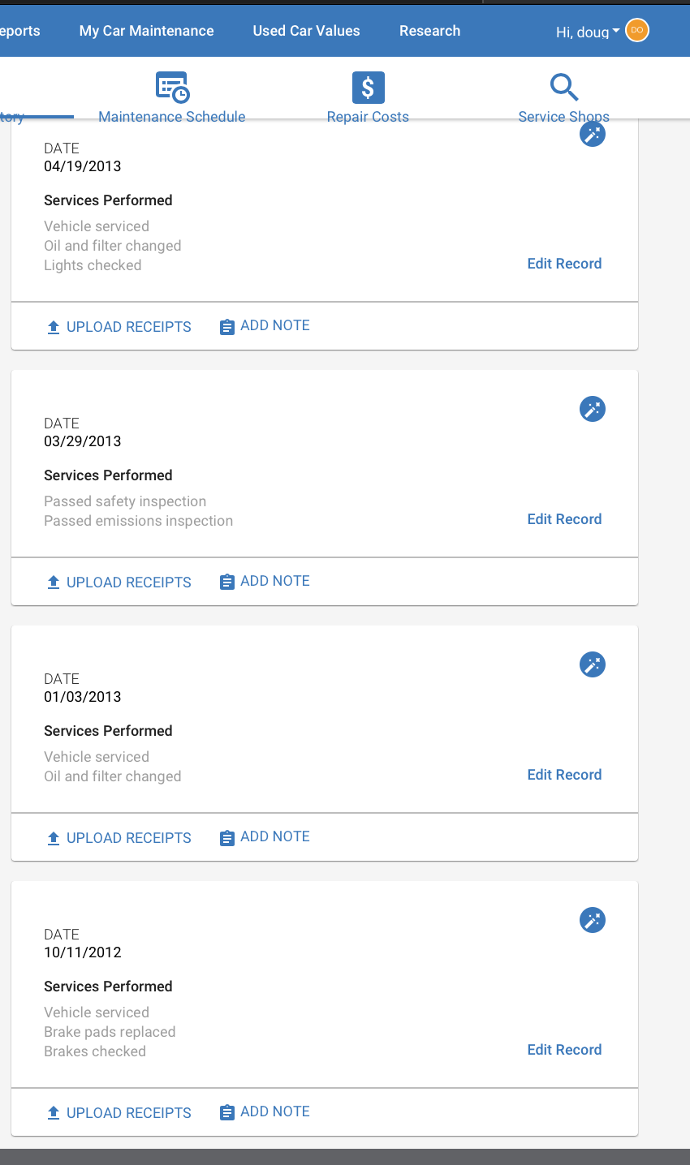Viewport: 690px width, 1165px height.
Task: Add note to the 10/11/2012 record
Action: coord(265,1111)
